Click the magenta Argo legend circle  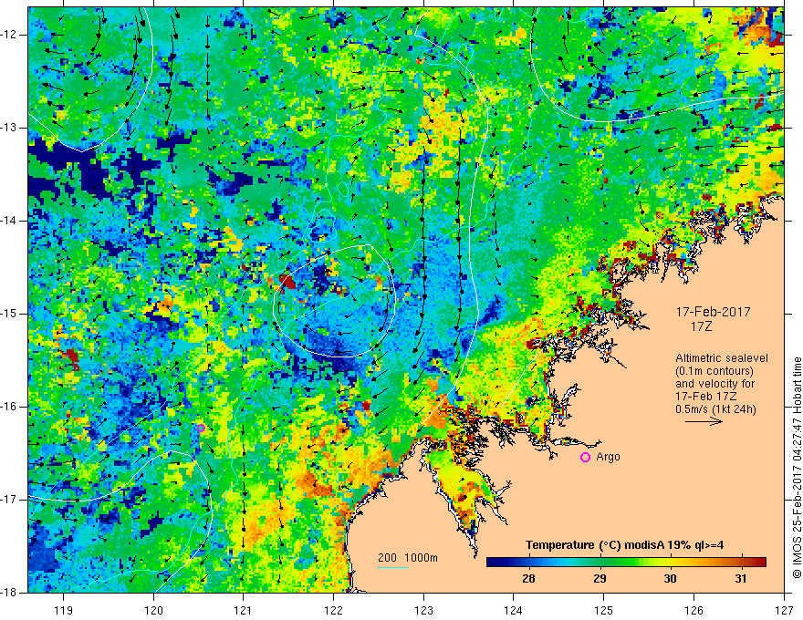point(585,458)
